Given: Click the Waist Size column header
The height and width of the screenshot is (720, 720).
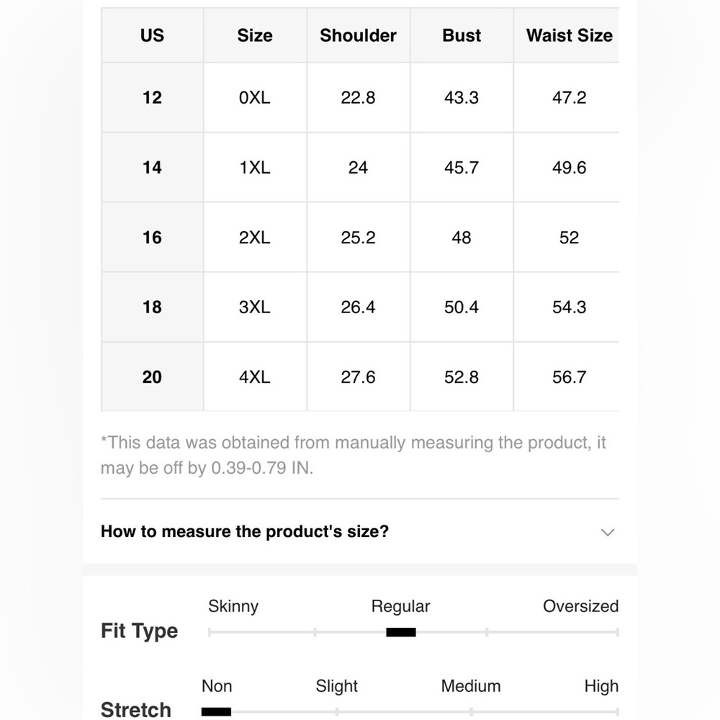Looking at the screenshot, I should click(569, 35).
